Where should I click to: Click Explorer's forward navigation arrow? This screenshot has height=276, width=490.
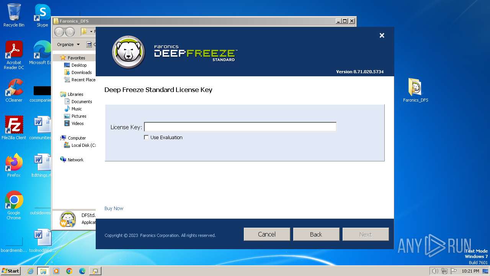[70, 32]
